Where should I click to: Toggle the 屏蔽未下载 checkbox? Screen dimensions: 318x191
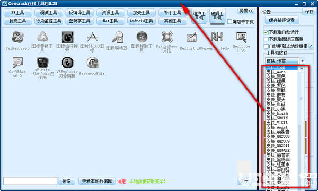(229, 22)
